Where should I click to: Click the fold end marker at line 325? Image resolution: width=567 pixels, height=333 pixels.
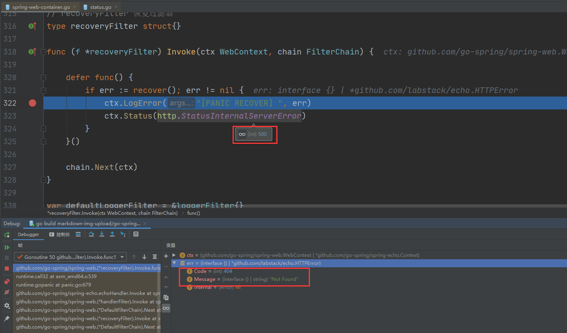click(43, 141)
